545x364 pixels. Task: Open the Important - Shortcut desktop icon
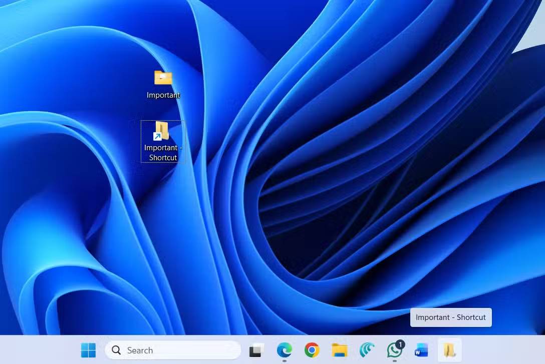click(x=161, y=131)
